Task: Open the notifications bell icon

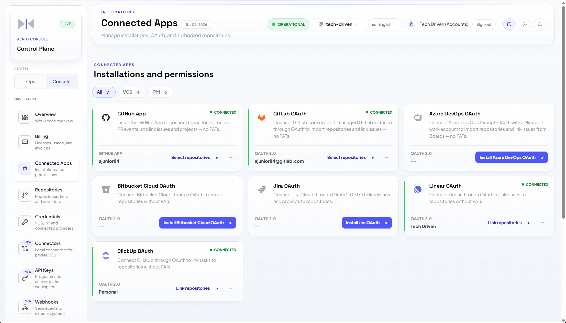Action: pyautogui.click(x=540, y=24)
